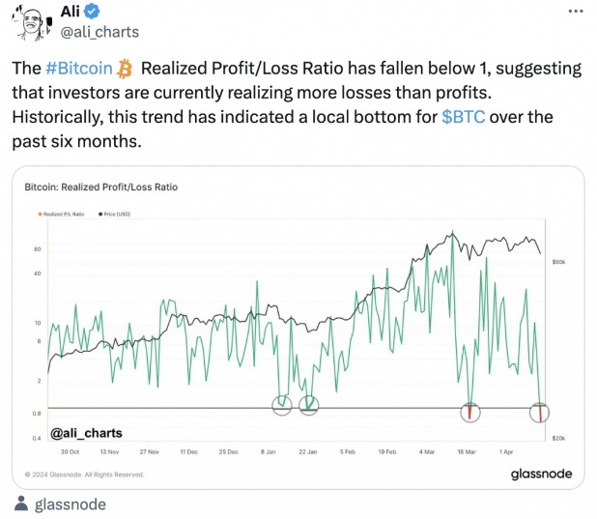Open the chart image at the price peak
Screen dimensions: 597x519
451,233
